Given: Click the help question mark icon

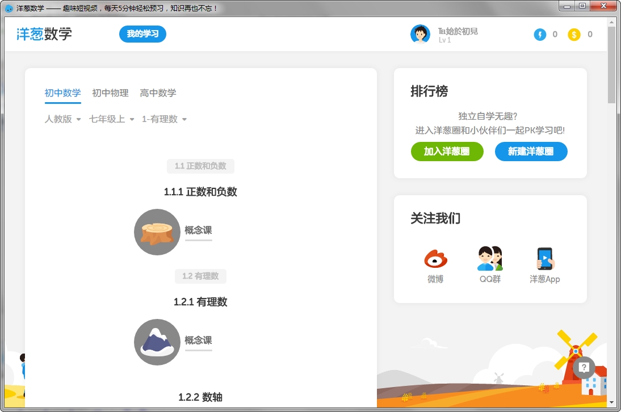Looking at the screenshot, I should [584, 367].
